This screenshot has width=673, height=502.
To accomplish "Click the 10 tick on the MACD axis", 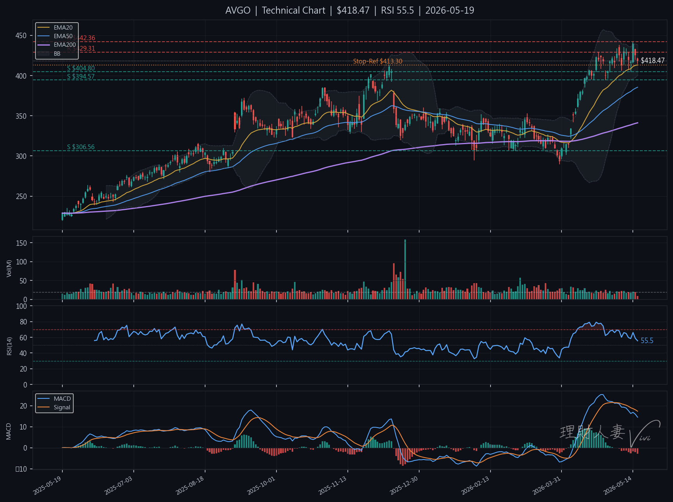I will click(x=23, y=427).
